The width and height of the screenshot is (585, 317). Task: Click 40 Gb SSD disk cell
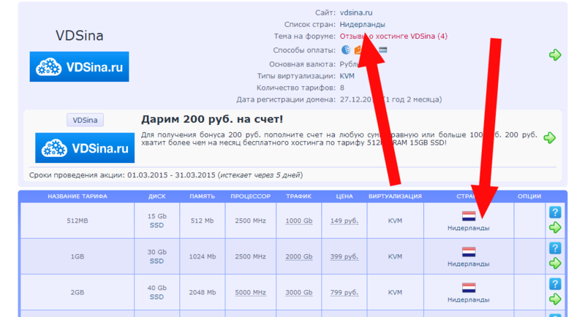click(156, 292)
